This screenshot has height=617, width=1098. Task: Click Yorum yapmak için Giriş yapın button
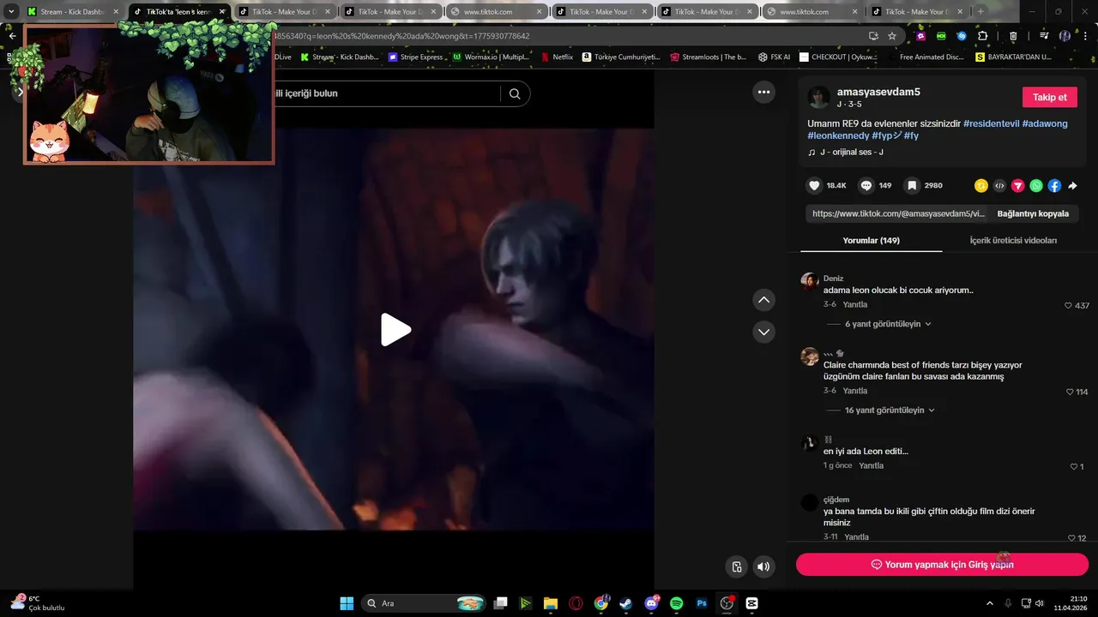pyautogui.click(x=942, y=565)
